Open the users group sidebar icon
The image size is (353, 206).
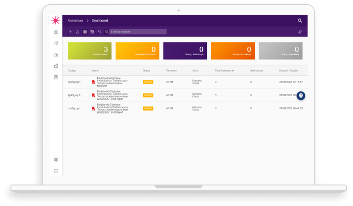pos(56,55)
